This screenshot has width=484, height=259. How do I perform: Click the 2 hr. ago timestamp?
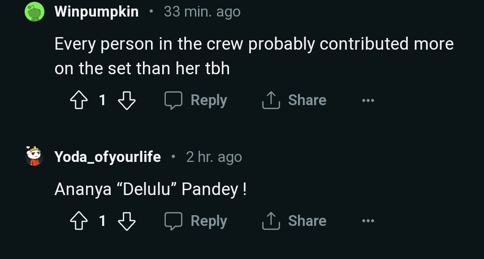coord(214,157)
